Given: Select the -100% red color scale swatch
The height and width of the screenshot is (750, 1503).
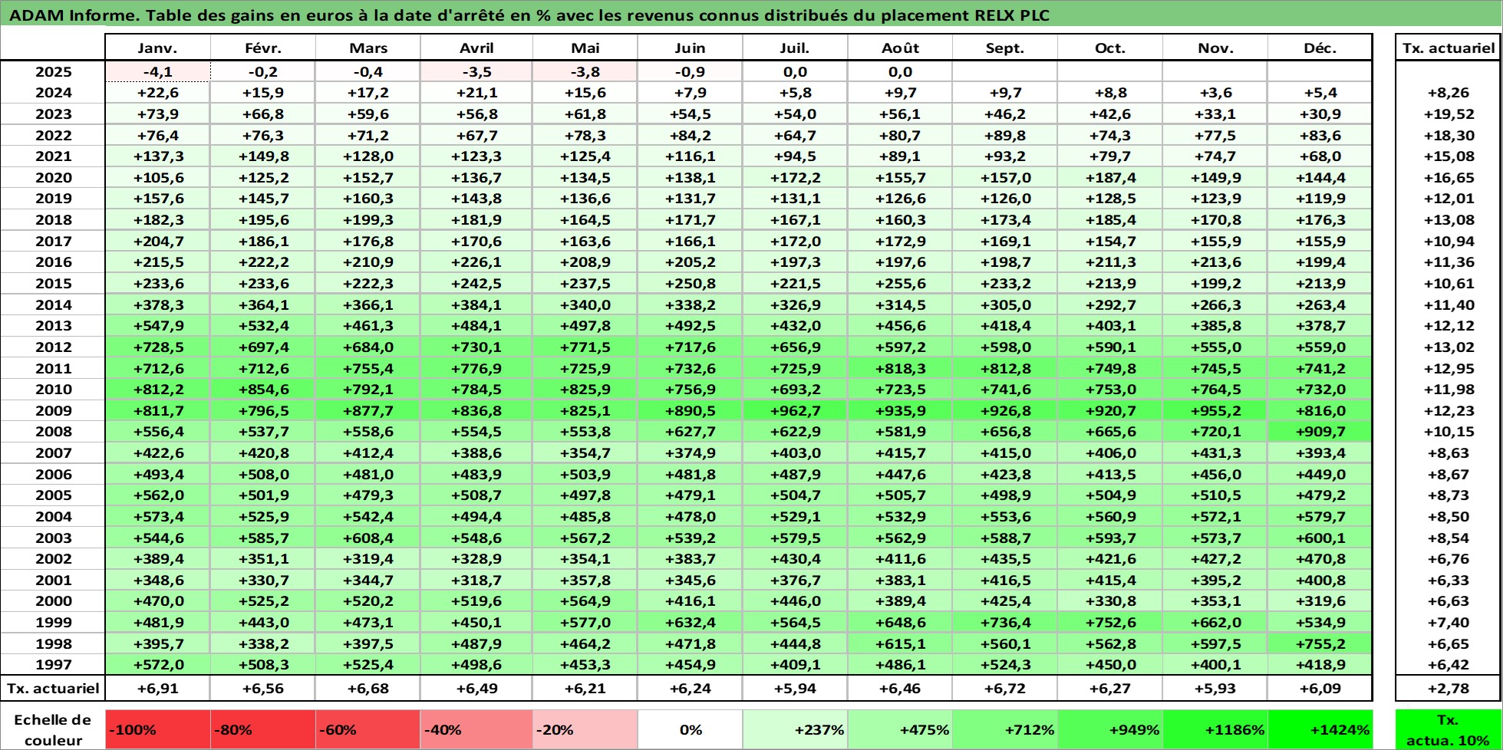Looking at the screenshot, I should pos(157,730).
